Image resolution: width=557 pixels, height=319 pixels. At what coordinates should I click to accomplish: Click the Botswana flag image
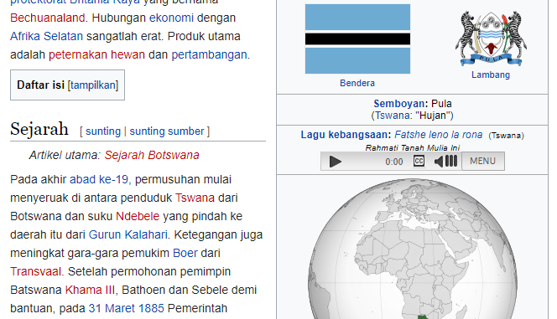tap(357, 39)
